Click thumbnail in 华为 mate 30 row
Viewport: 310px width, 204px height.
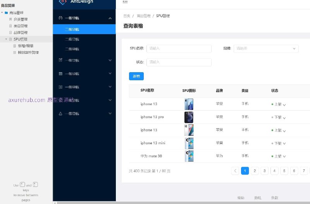pyautogui.click(x=189, y=156)
